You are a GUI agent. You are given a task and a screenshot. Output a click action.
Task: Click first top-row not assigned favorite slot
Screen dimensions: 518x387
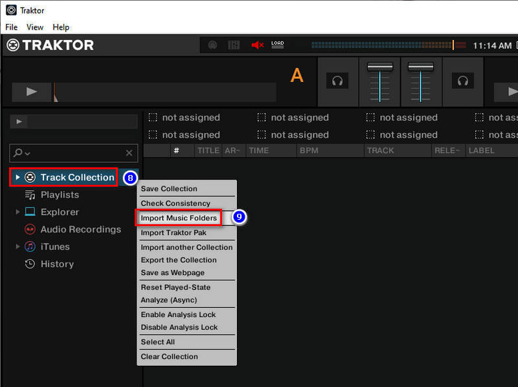185,118
